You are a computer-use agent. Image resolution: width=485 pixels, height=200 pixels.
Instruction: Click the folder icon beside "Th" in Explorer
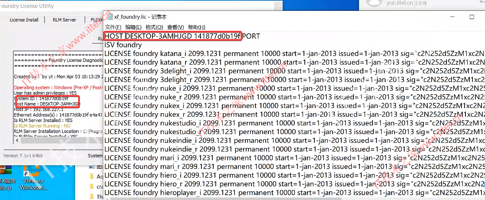[91, 197]
